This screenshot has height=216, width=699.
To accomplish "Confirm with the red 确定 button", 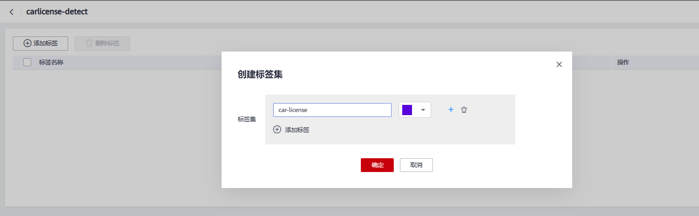I will (x=377, y=165).
